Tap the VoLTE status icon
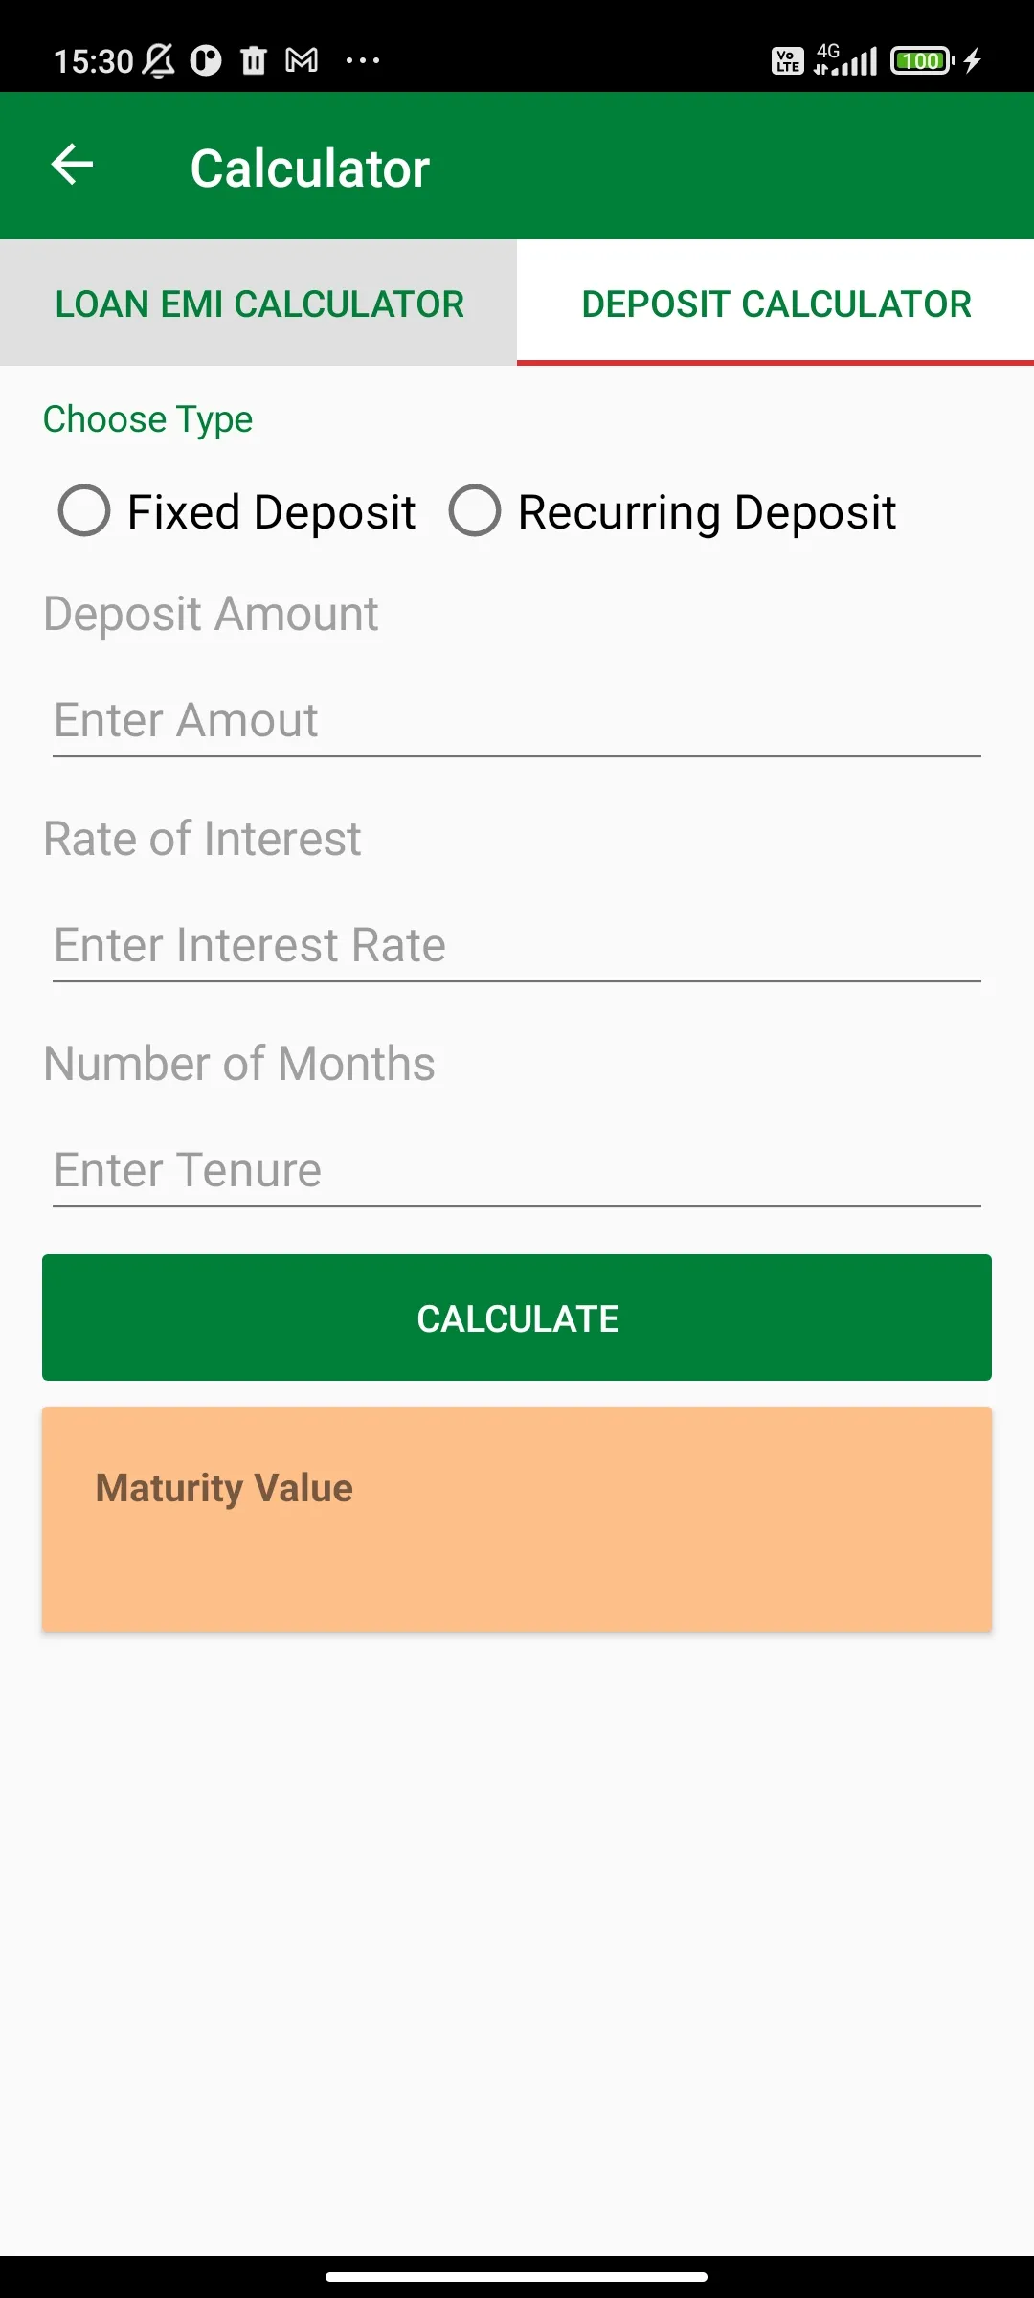Viewport: 1034px width, 2298px height. (x=788, y=61)
